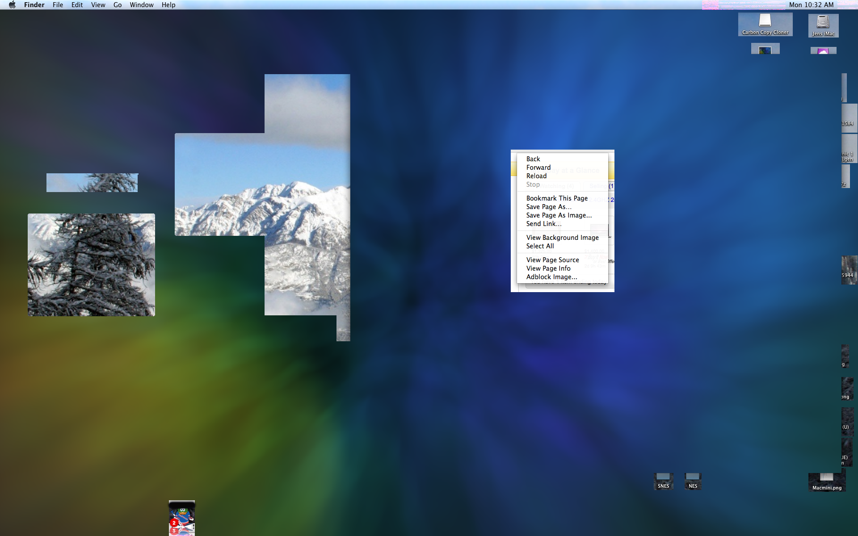
Task: Open the File menu
Action: 58,5
